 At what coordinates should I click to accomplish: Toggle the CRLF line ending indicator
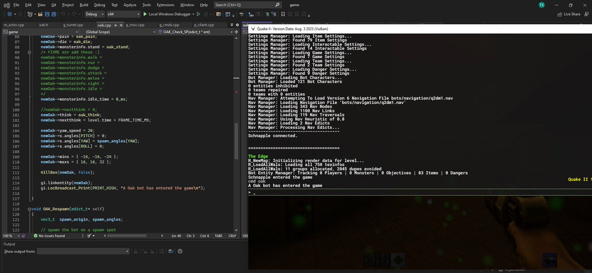pyautogui.click(x=232, y=236)
